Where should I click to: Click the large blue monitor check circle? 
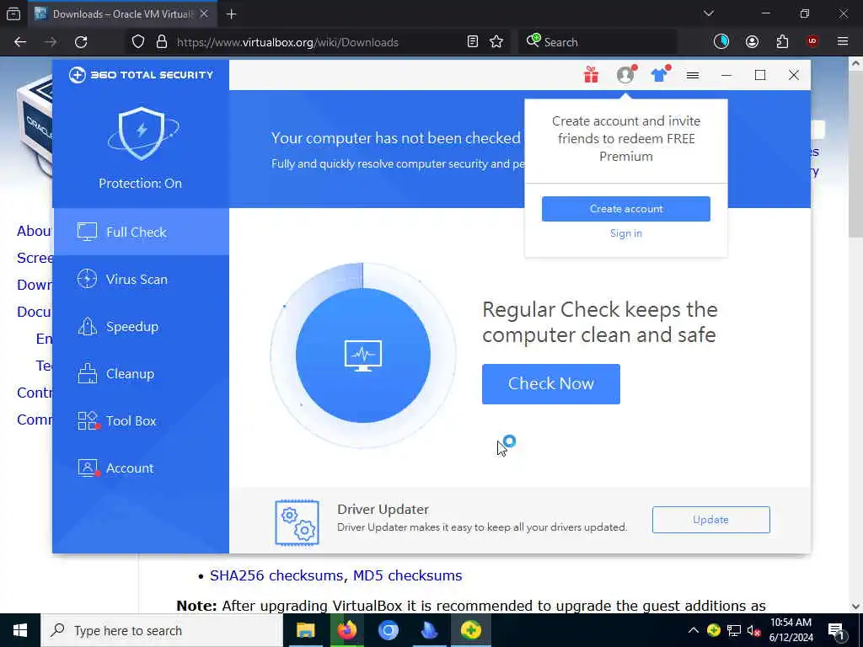click(362, 356)
